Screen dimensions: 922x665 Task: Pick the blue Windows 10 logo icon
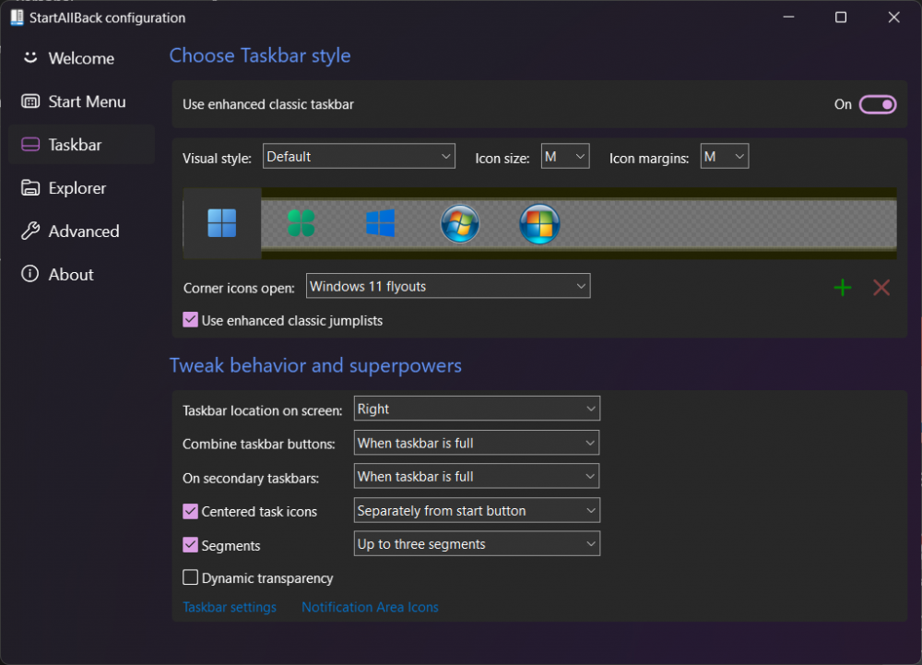pyautogui.click(x=380, y=223)
